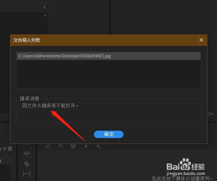Select the failed file path 1592626196(1).jpg
The height and width of the screenshot is (181, 217).
[109, 56]
